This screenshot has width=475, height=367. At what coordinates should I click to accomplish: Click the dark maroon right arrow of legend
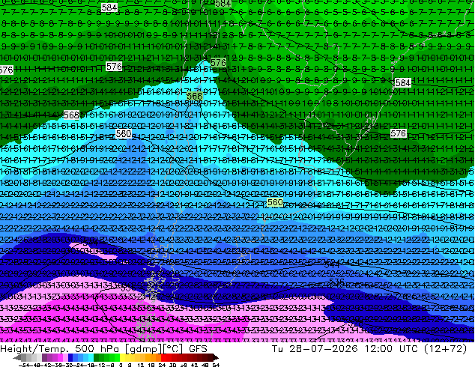coord(216,357)
